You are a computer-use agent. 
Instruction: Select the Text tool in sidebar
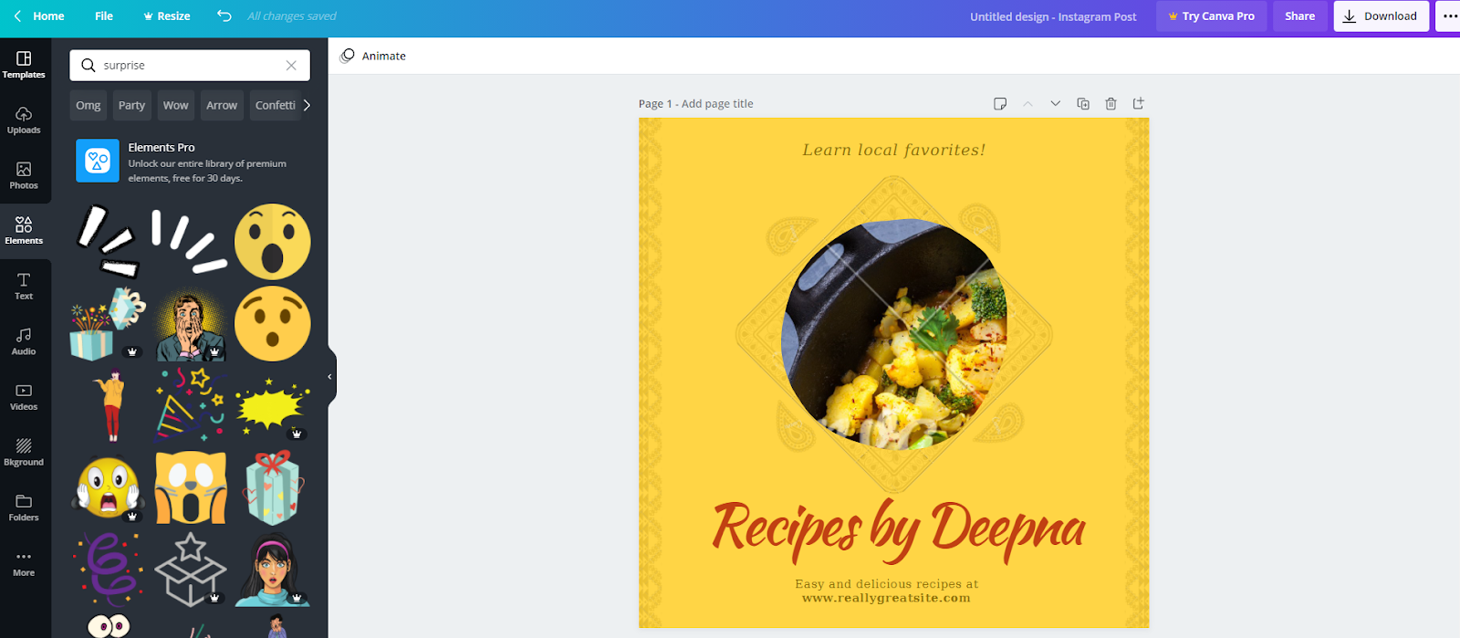click(x=24, y=286)
